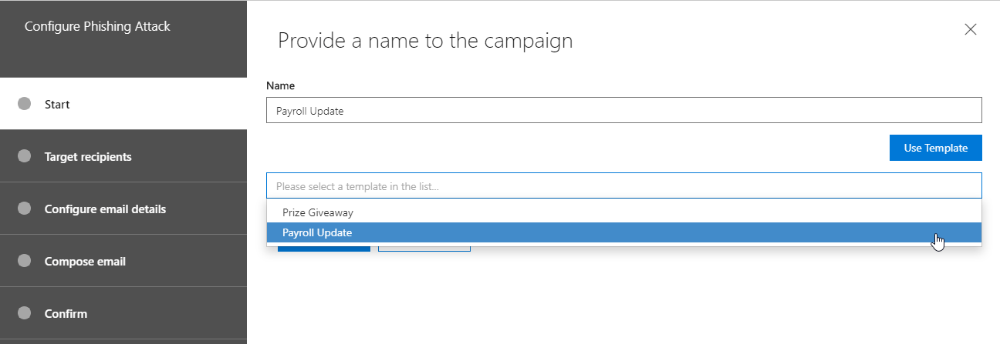Switch to Configure email details step
The height and width of the screenshot is (344, 1000).
tap(105, 209)
